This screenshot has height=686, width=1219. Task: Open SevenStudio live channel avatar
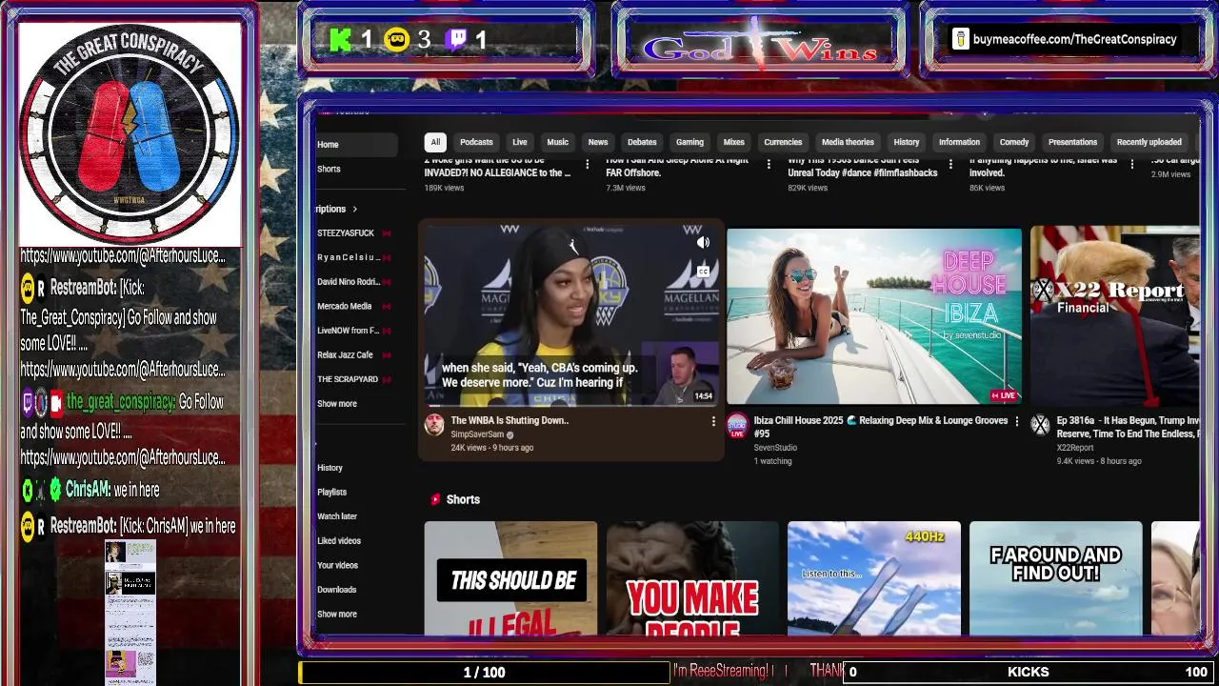pyautogui.click(x=737, y=426)
